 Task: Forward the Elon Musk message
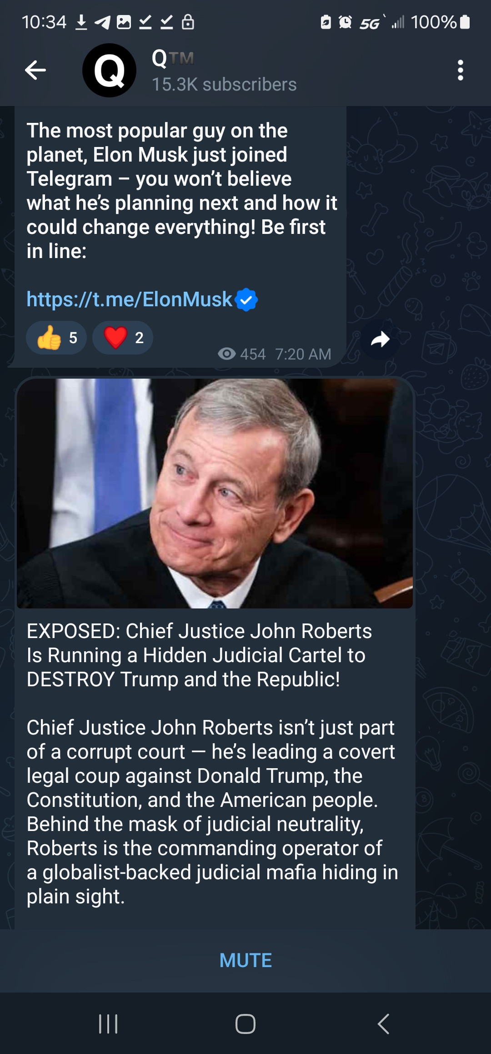380,340
